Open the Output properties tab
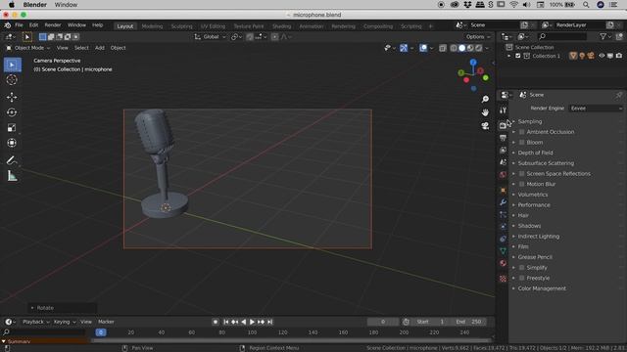Viewport: 627px width, 352px height. tap(503, 138)
